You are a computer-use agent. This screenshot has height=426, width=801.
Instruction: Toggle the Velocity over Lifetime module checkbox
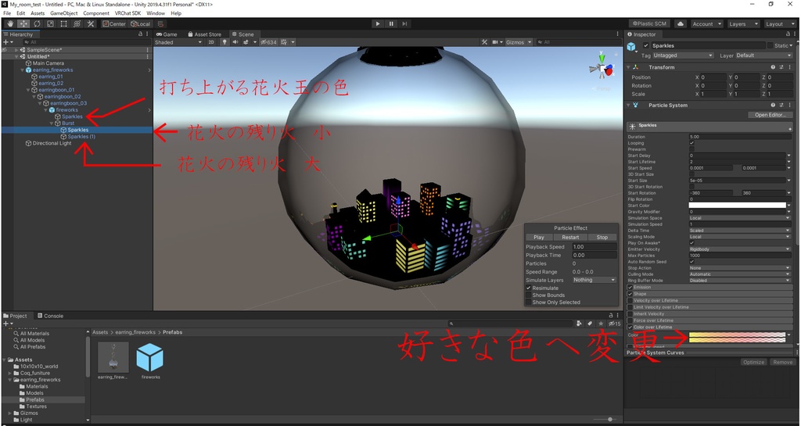click(630, 300)
